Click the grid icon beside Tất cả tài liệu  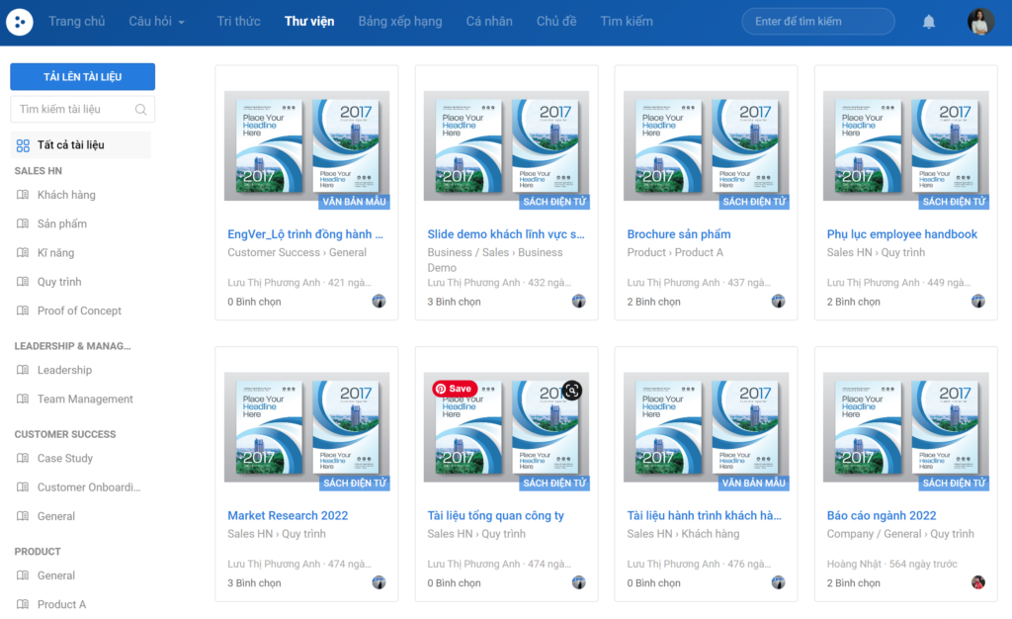(x=23, y=146)
